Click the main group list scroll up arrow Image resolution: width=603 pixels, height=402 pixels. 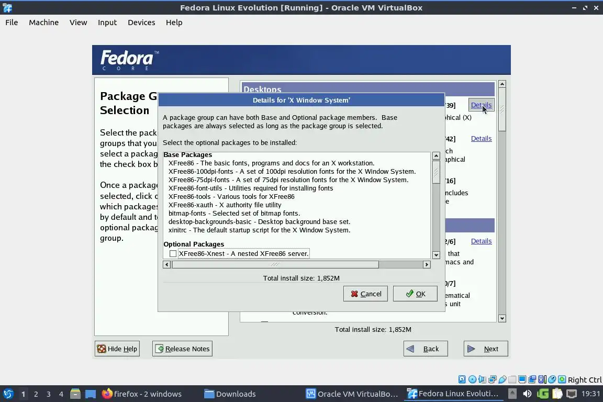click(502, 84)
